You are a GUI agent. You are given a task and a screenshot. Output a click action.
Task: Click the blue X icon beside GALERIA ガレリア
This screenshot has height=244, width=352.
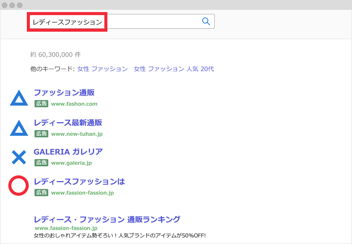pos(19,157)
